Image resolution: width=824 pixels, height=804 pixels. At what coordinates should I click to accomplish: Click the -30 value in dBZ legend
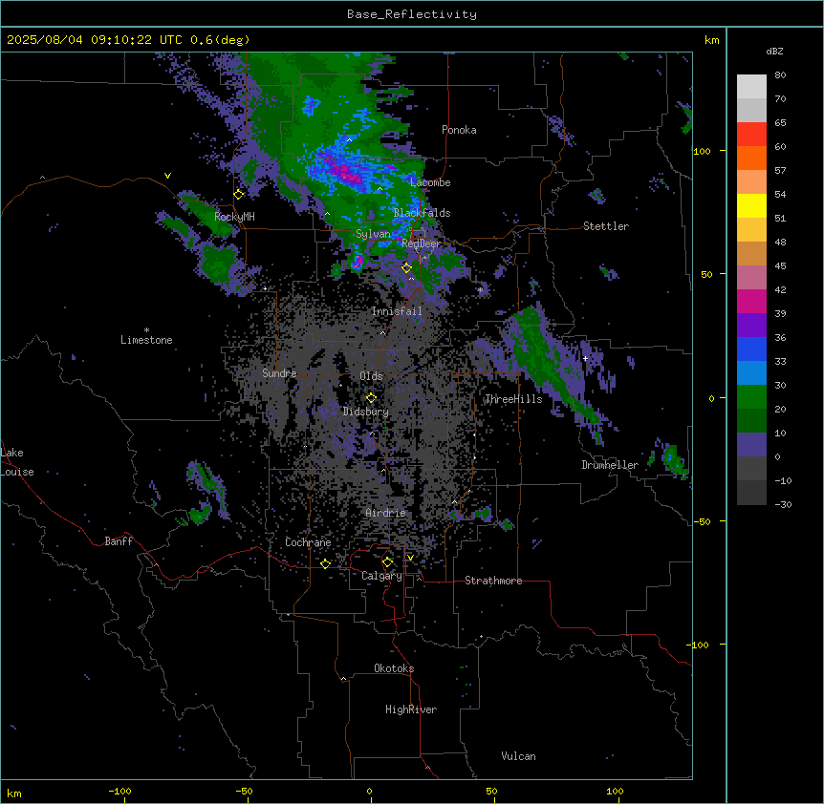coord(783,505)
